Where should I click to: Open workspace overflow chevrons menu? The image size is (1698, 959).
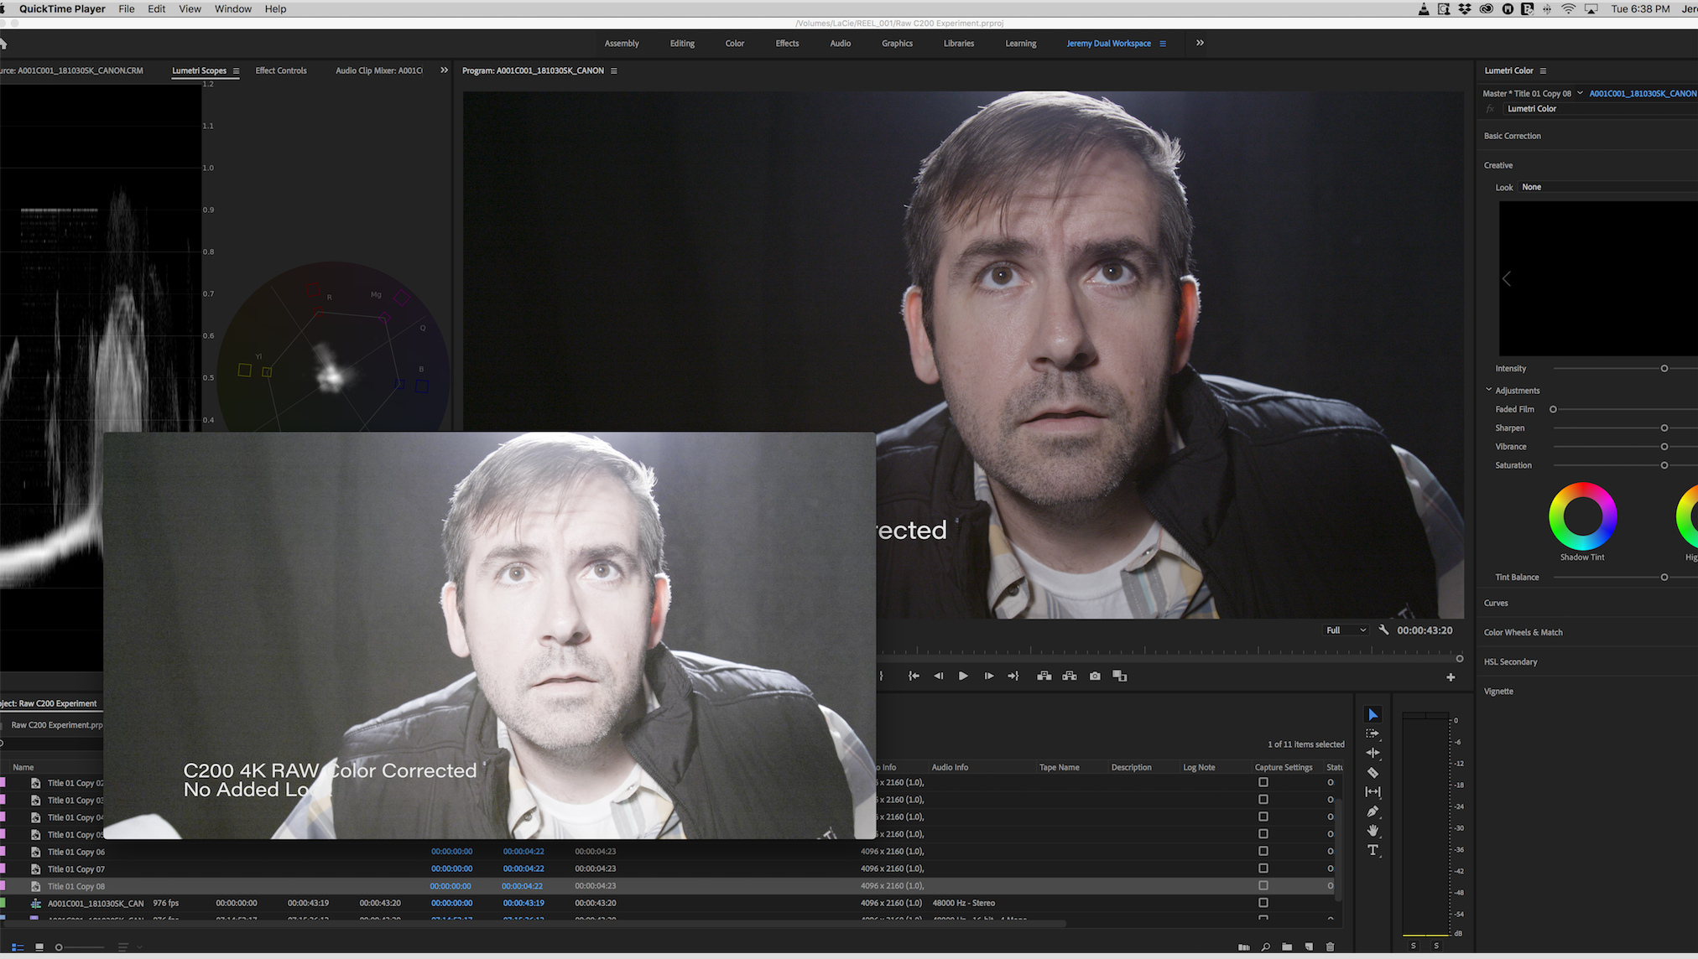[x=1200, y=43]
